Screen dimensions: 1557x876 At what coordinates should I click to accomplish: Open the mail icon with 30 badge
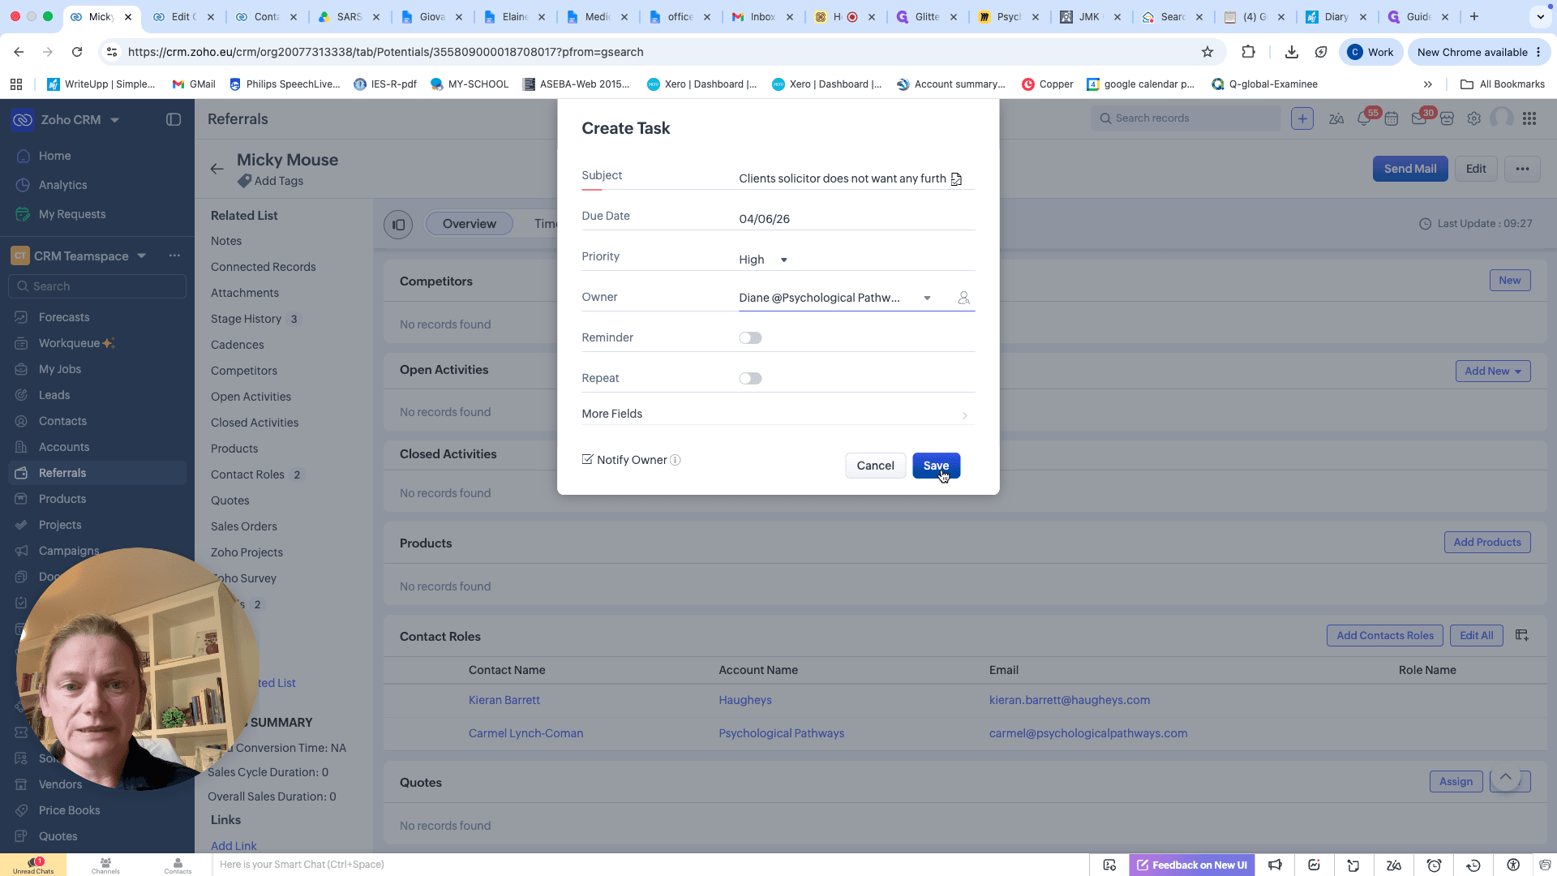pyautogui.click(x=1419, y=118)
